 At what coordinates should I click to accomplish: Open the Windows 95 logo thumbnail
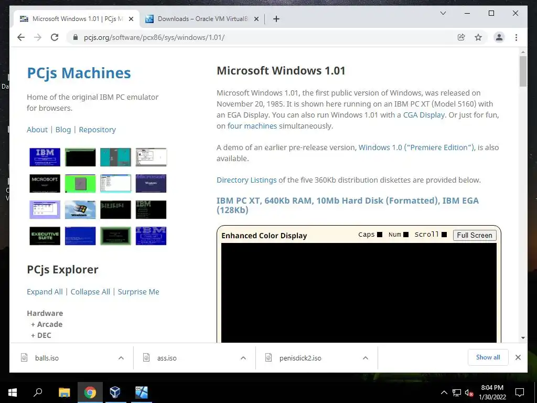point(80,210)
